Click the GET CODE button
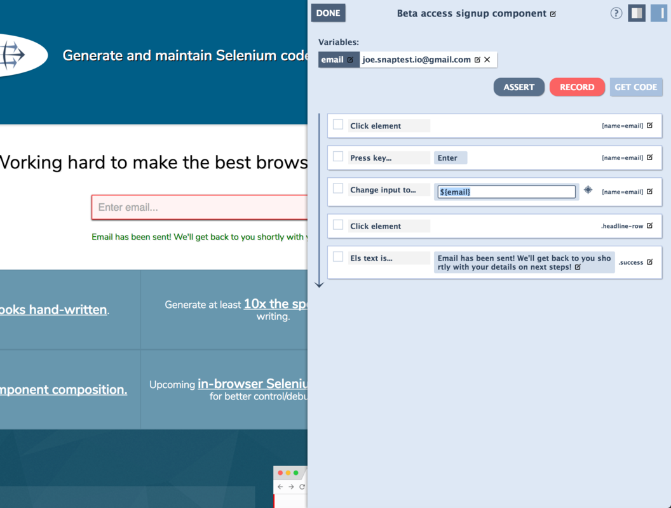This screenshot has height=508, width=671. (x=636, y=87)
